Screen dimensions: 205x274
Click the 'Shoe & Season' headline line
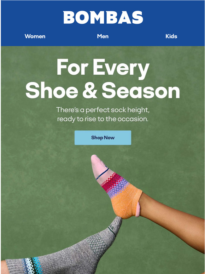(x=102, y=91)
